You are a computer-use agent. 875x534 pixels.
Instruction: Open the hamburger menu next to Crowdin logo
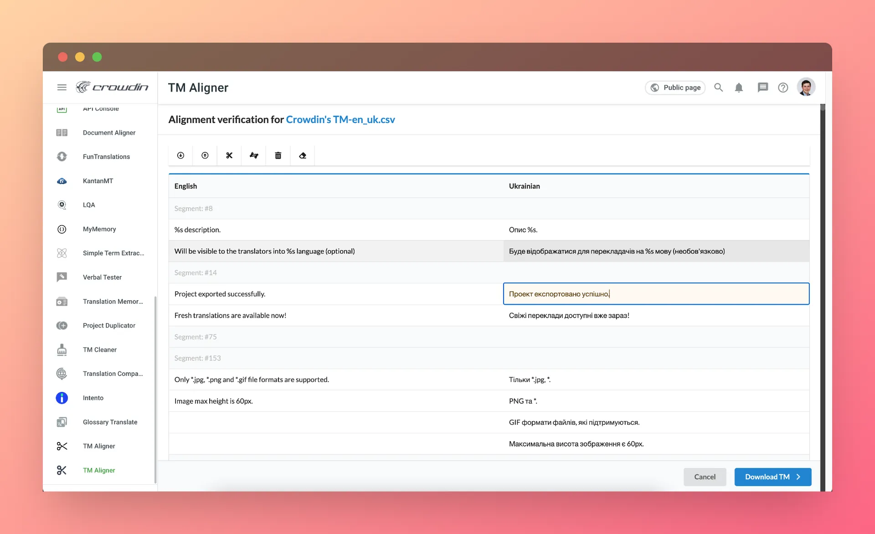tap(62, 87)
